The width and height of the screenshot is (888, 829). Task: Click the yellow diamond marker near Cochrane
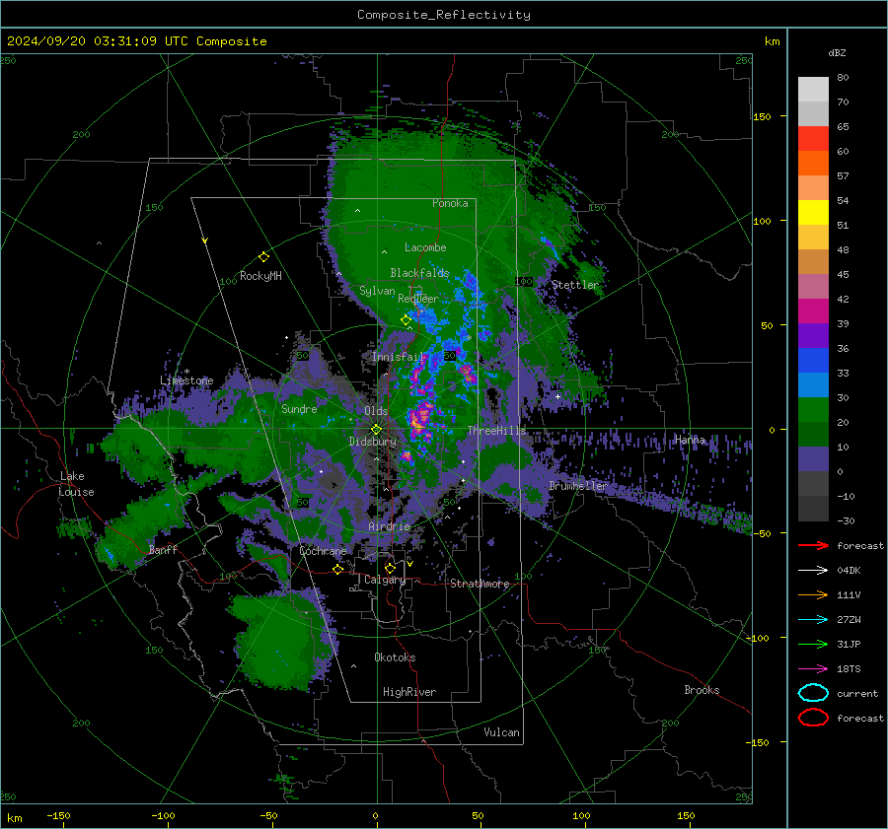(x=338, y=570)
